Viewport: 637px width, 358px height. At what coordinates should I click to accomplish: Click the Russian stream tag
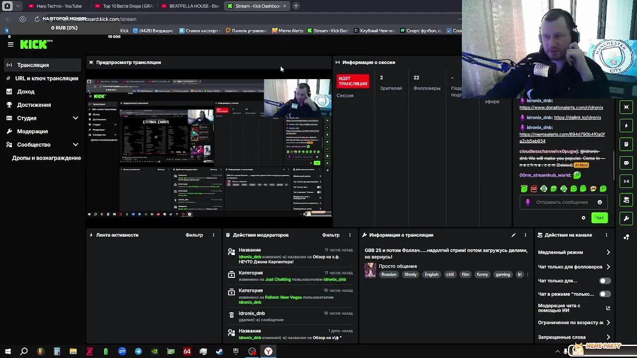pos(389,274)
